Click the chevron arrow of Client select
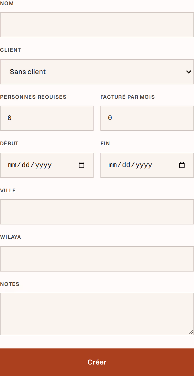This screenshot has height=376, width=194. (x=189, y=72)
